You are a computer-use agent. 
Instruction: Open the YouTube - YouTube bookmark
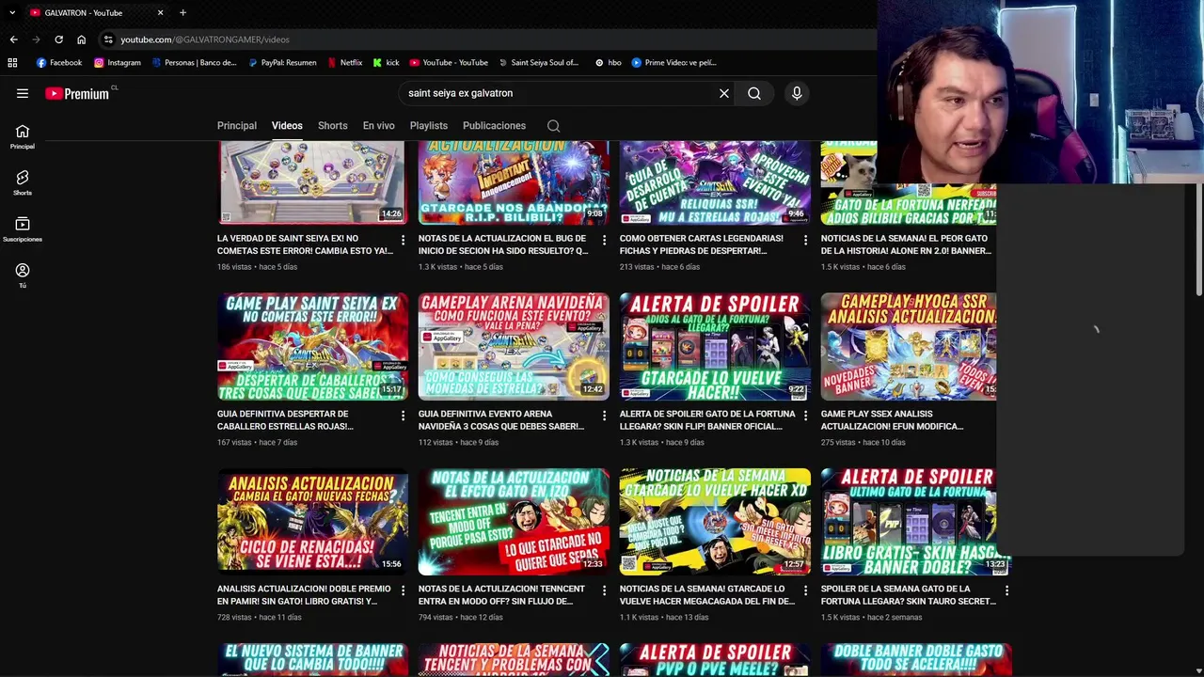[x=448, y=63]
